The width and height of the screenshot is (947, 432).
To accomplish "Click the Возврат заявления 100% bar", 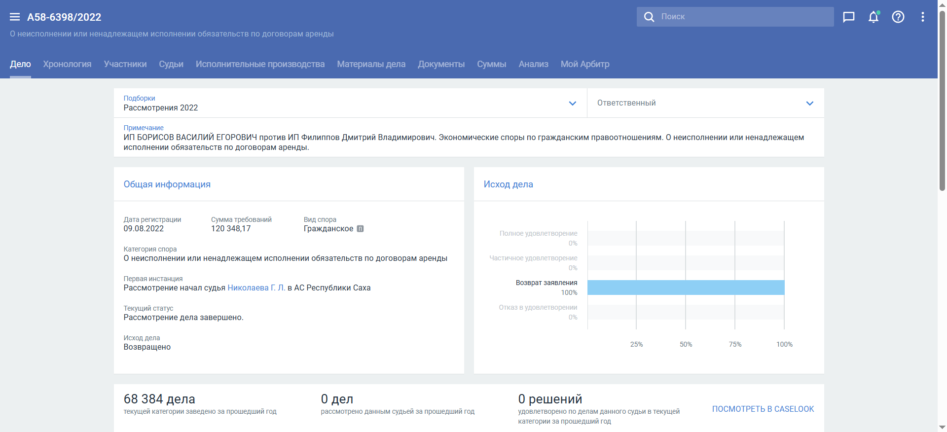I will (686, 288).
